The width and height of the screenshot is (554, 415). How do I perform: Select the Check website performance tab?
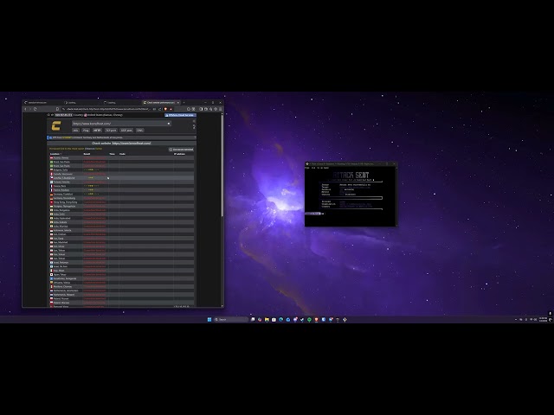(161, 102)
